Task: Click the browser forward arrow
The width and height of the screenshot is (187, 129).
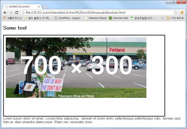Action: 11,12
